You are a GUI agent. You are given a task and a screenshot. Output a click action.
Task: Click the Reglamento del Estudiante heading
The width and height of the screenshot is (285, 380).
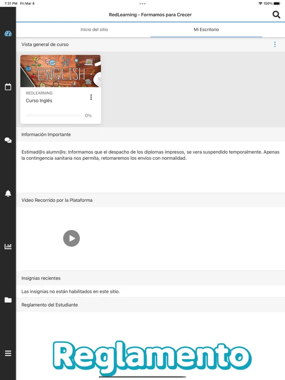pos(49,305)
